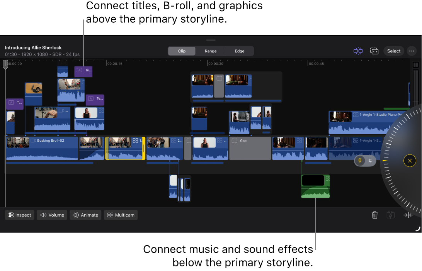Tap the purple highlighted timeline icon in toolbar

[x=358, y=51]
